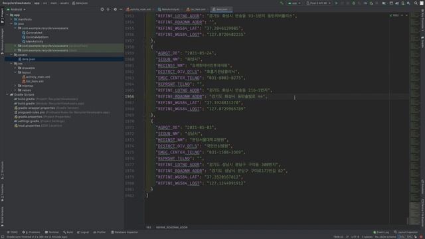This screenshot has height=239, width=425.
Task: Open proguard-rules.pro file
Action: [31, 112]
